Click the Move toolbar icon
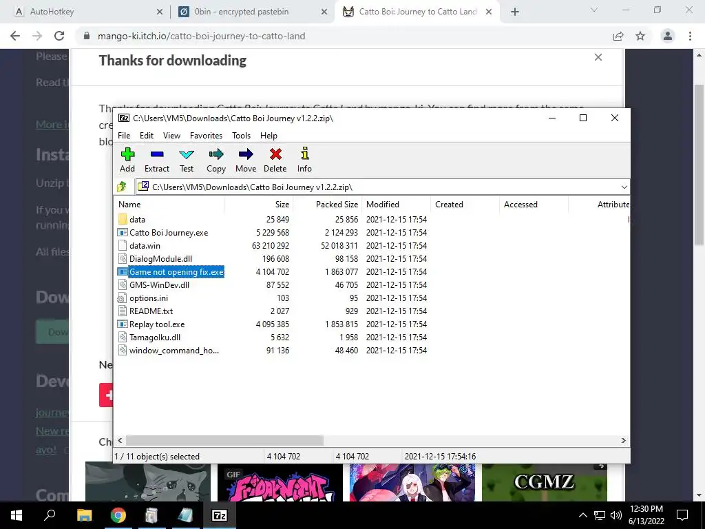This screenshot has height=529, width=705. (246, 154)
